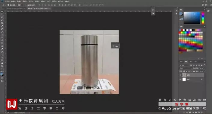Toggle lock image pixels brush icon

[x=186, y=71]
